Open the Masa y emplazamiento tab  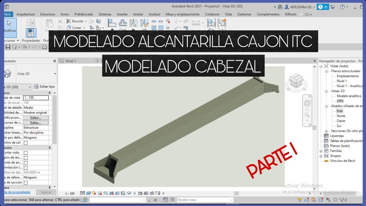pyautogui.click(x=183, y=14)
